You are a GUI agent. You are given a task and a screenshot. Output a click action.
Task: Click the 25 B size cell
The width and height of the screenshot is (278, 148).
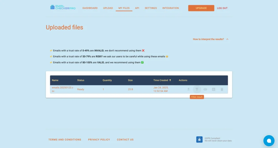(x=131, y=89)
